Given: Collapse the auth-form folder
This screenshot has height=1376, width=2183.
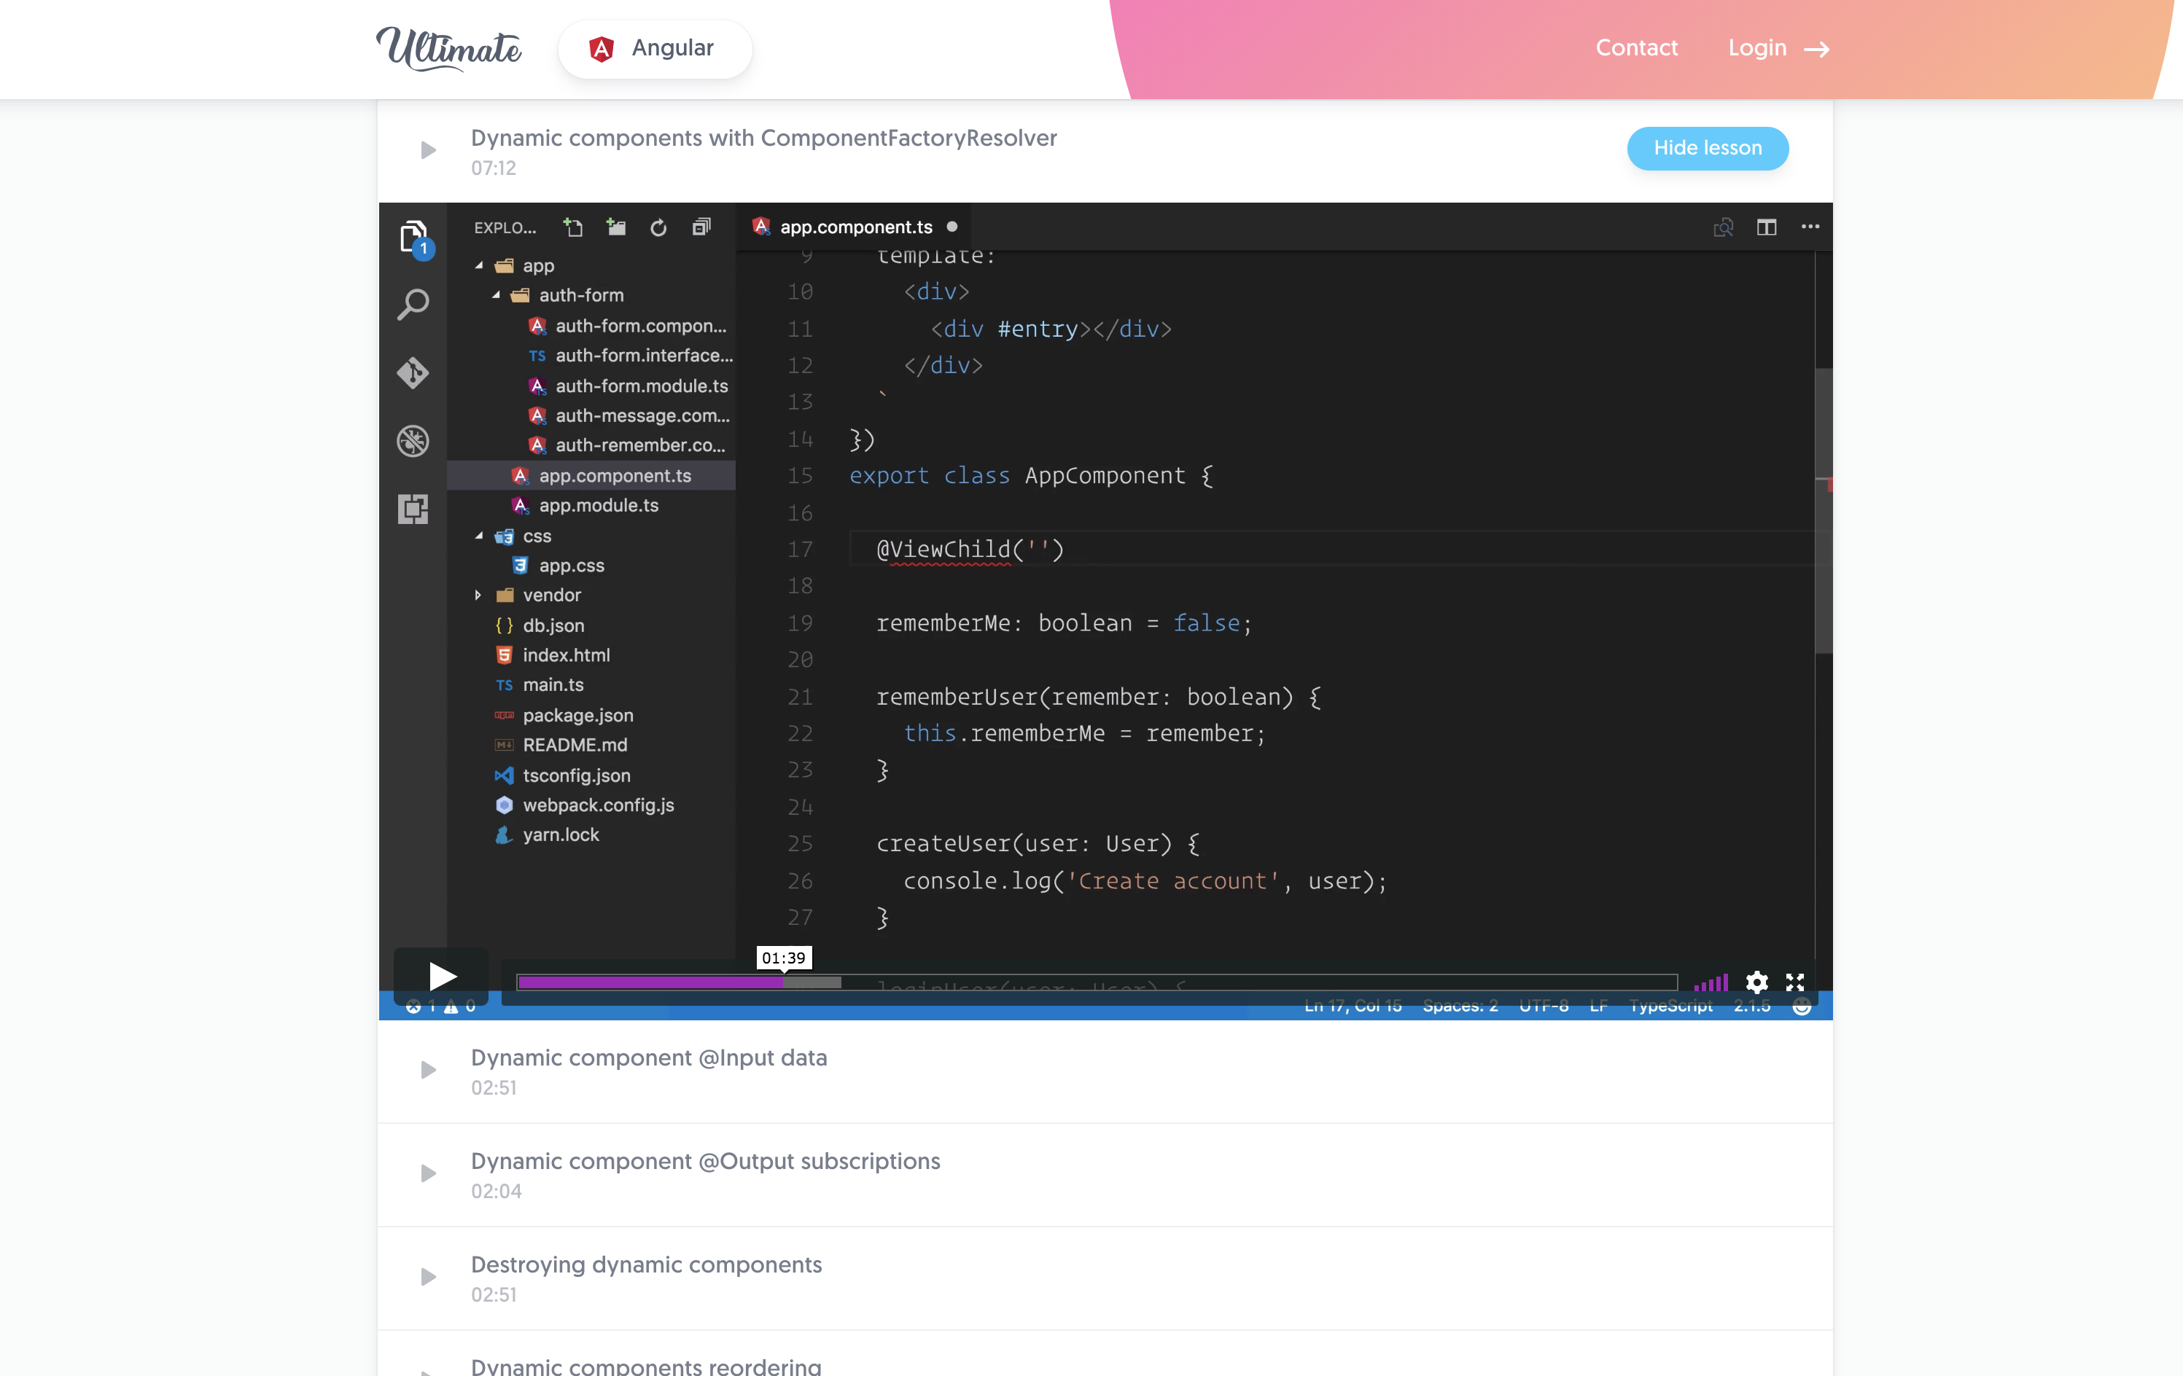Looking at the screenshot, I should pyautogui.click(x=497, y=295).
